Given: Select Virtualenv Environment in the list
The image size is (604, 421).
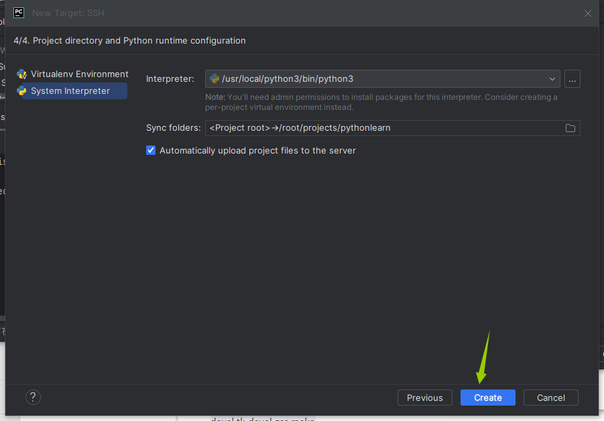Looking at the screenshot, I should (79, 74).
